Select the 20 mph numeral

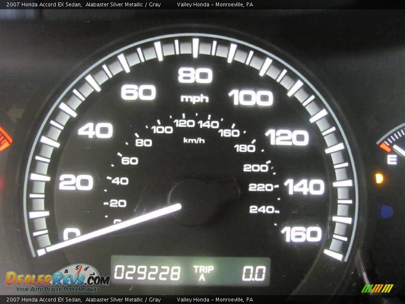[76, 182]
